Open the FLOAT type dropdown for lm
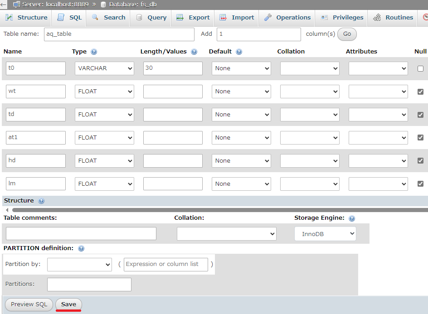Image resolution: width=428 pixels, height=314 pixels. click(x=105, y=184)
